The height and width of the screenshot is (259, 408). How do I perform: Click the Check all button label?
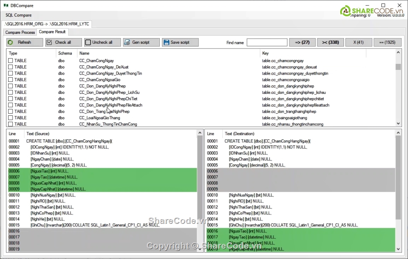tap(63, 42)
